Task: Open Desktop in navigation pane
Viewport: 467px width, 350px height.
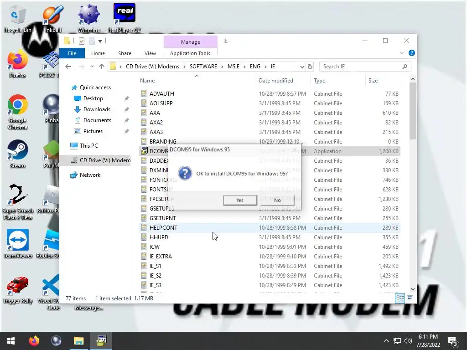Action: click(x=93, y=98)
